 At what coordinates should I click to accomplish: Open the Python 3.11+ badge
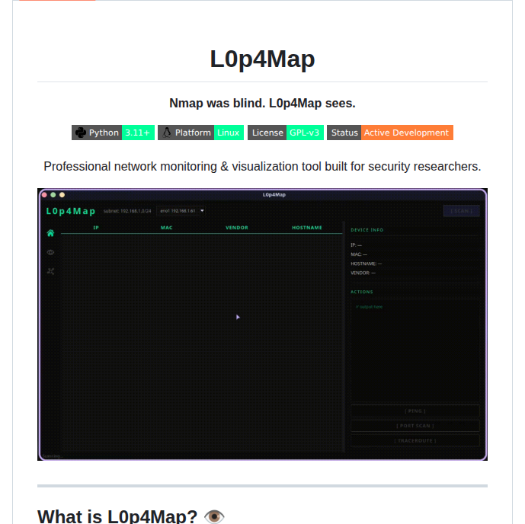(x=114, y=133)
